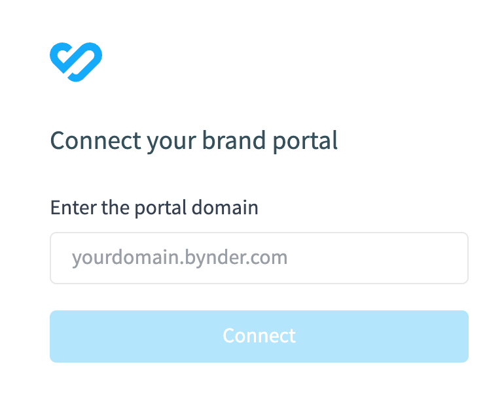The height and width of the screenshot is (409, 504).
Task: Select the Bynder logo icon
Action: pos(76,62)
